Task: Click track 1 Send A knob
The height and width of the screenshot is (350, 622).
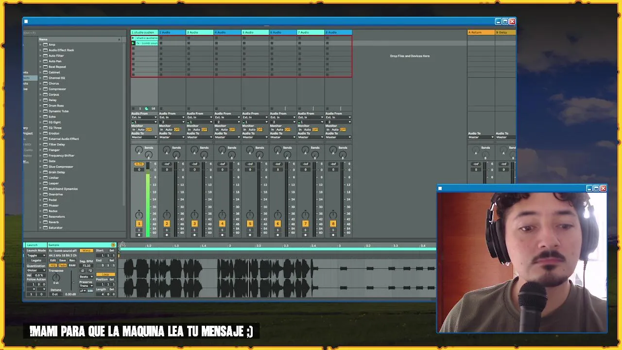Action: tap(139, 150)
